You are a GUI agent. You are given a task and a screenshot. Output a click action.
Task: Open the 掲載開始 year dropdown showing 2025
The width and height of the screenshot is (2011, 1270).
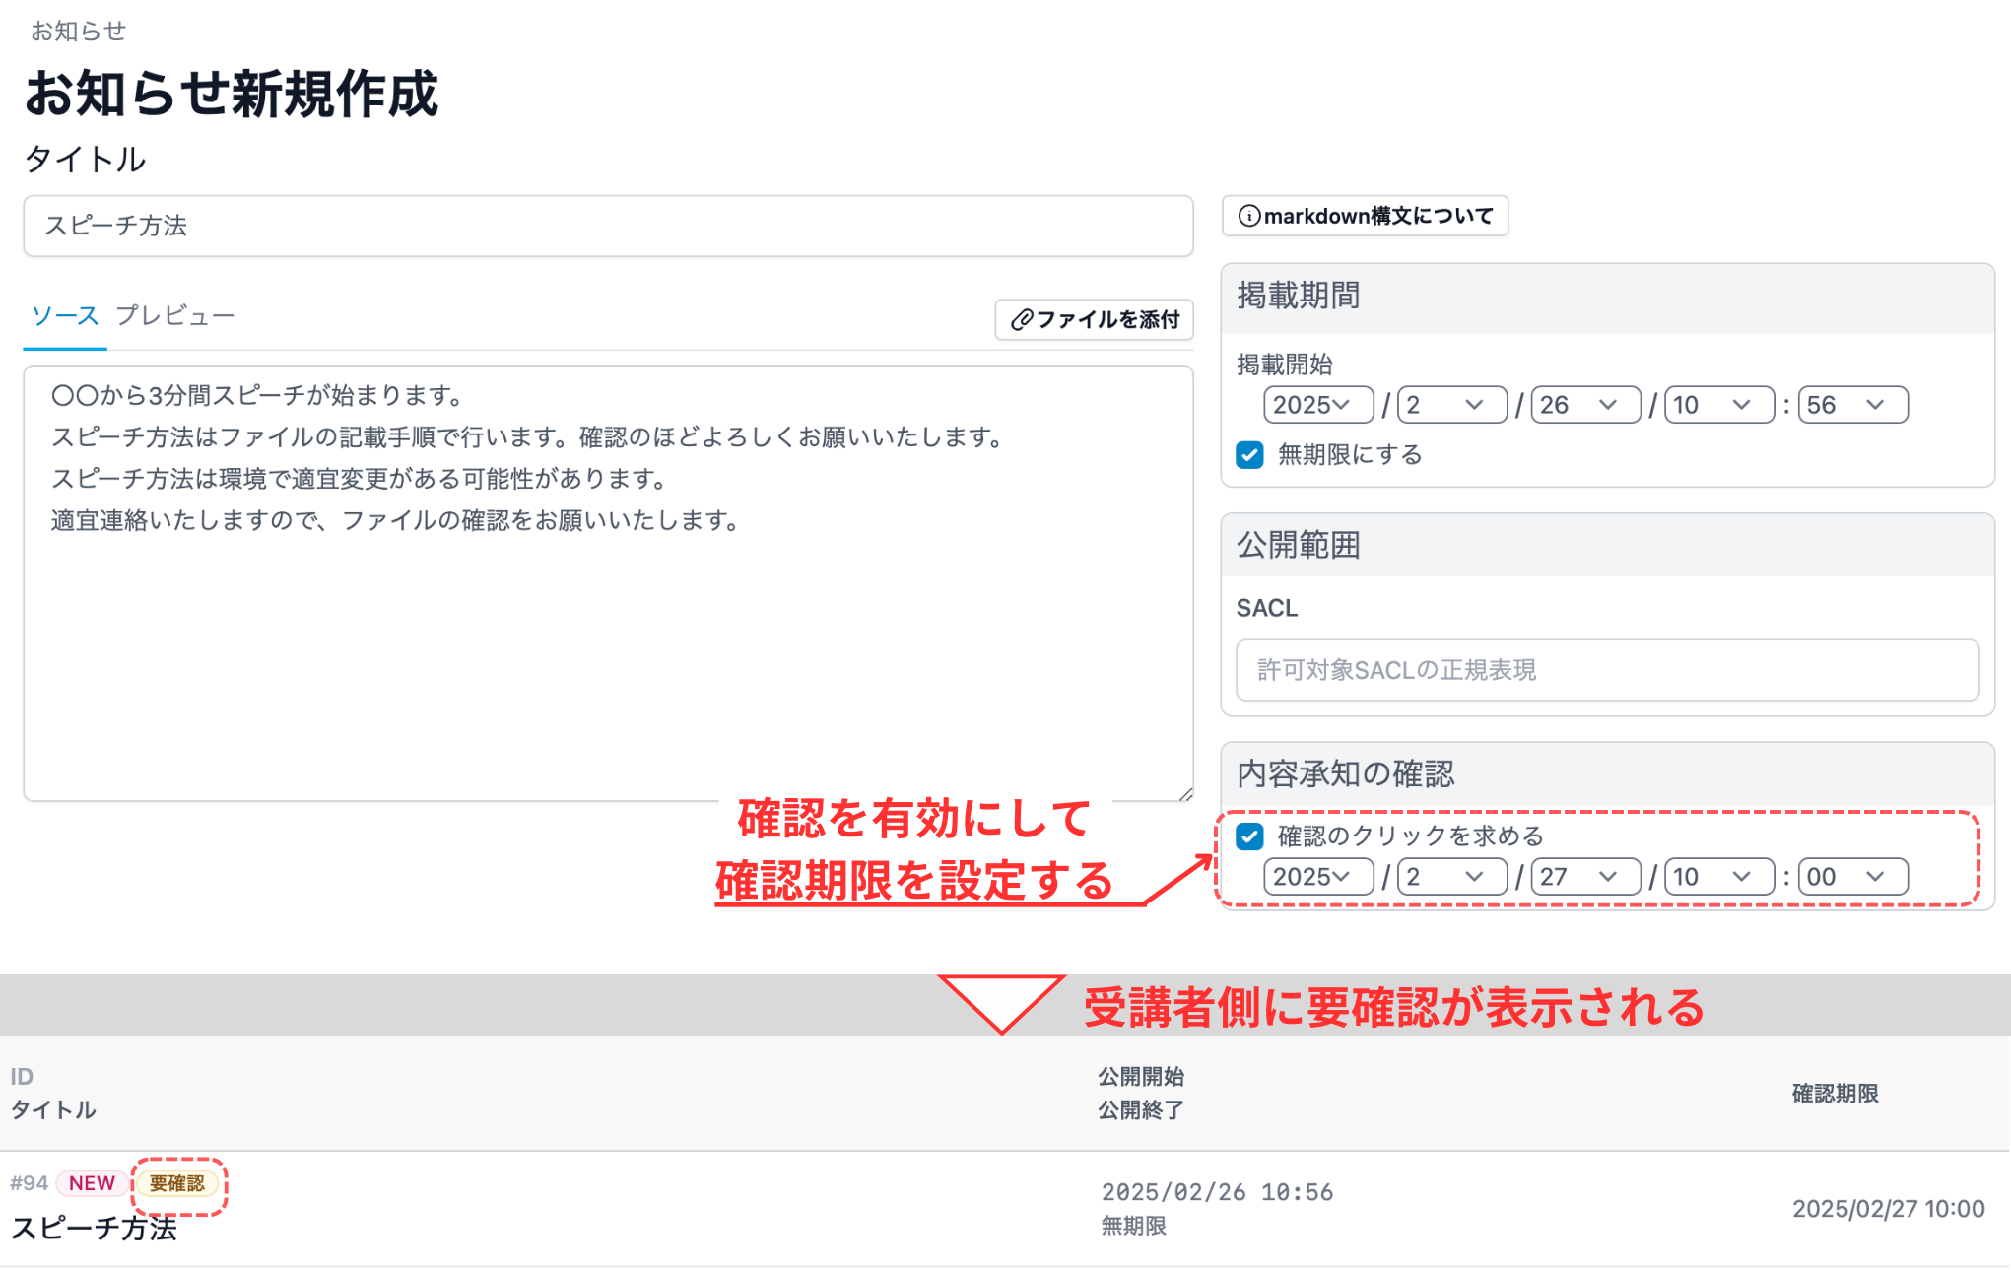coord(1317,404)
